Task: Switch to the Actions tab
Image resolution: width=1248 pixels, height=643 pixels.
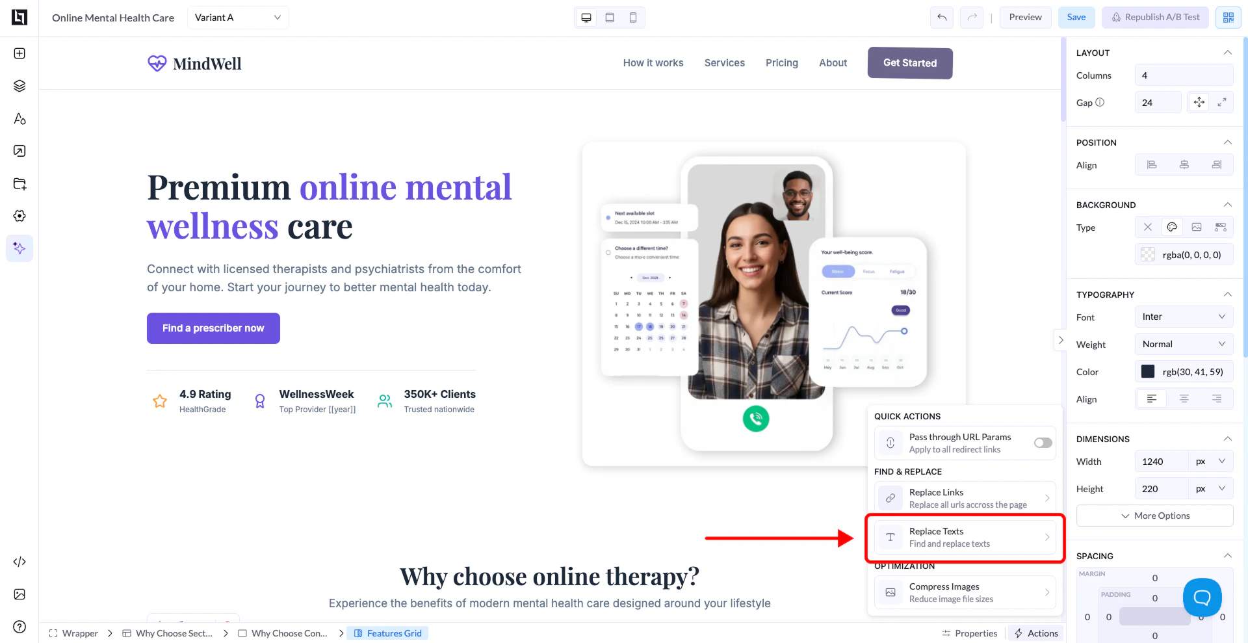Action: pos(1036,633)
